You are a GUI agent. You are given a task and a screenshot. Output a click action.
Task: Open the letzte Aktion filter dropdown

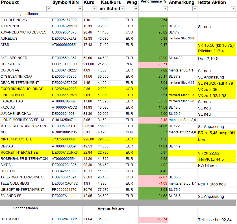point(233,9)
